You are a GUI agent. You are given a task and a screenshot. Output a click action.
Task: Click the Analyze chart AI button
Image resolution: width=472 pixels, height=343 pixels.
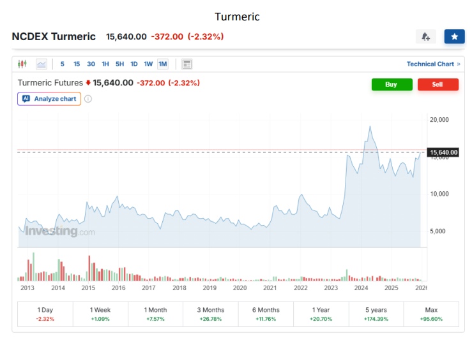tap(49, 99)
